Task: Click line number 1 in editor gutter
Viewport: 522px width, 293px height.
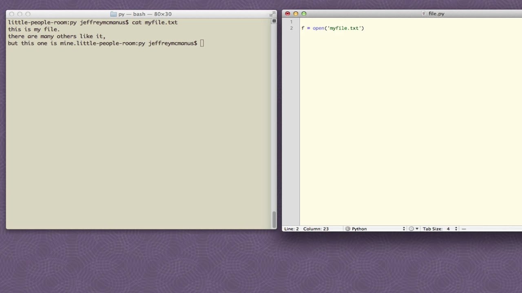Action: (x=291, y=22)
